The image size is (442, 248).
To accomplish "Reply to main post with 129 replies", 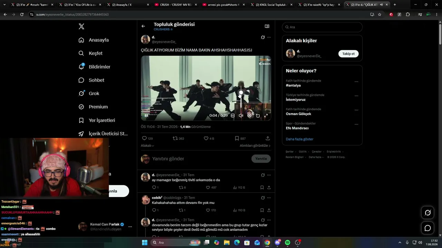I will coord(147,138).
